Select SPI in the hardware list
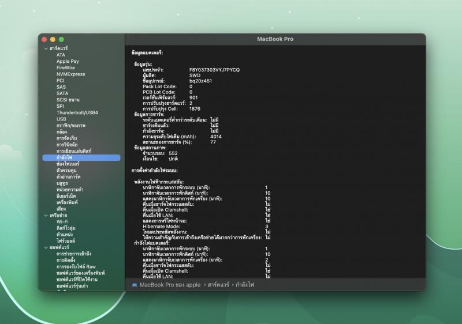The width and height of the screenshot is (462, 324). [60, 106]
